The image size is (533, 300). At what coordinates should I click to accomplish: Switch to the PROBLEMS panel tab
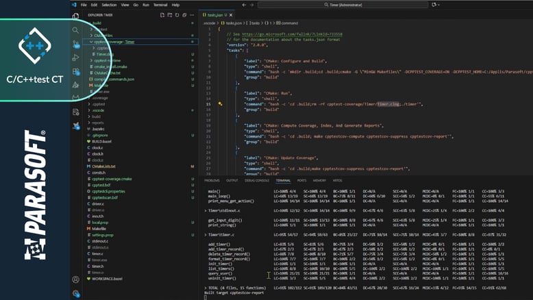[212, 180]
